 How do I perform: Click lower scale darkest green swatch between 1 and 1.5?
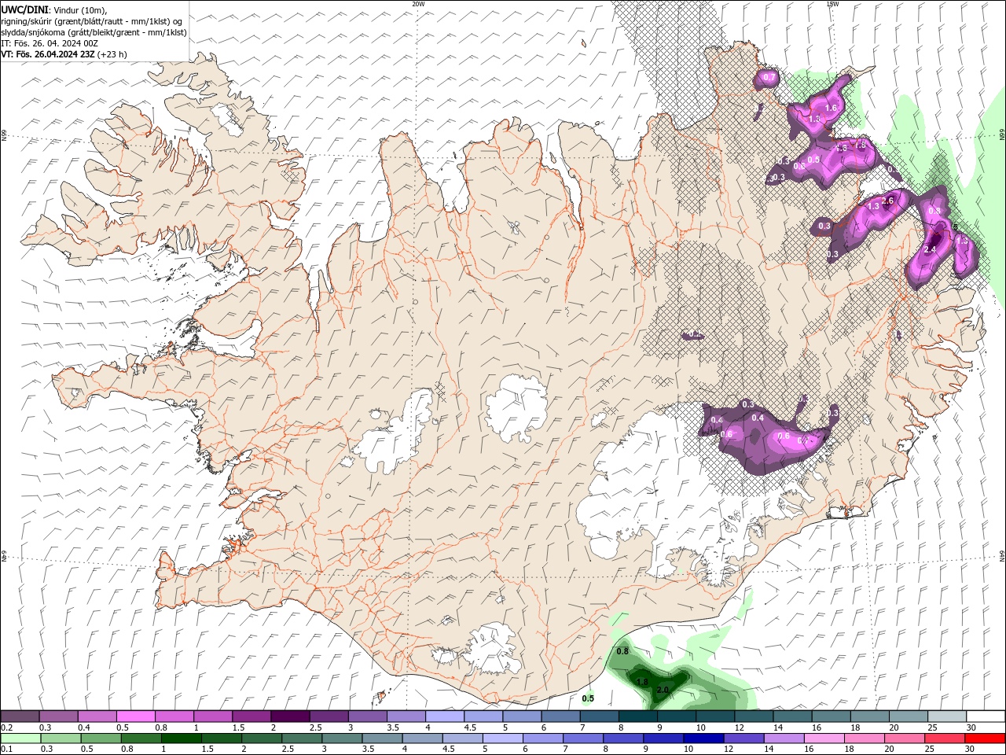(181, 738)
